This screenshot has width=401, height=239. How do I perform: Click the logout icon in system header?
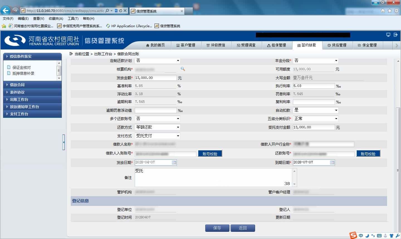[395, 35]
